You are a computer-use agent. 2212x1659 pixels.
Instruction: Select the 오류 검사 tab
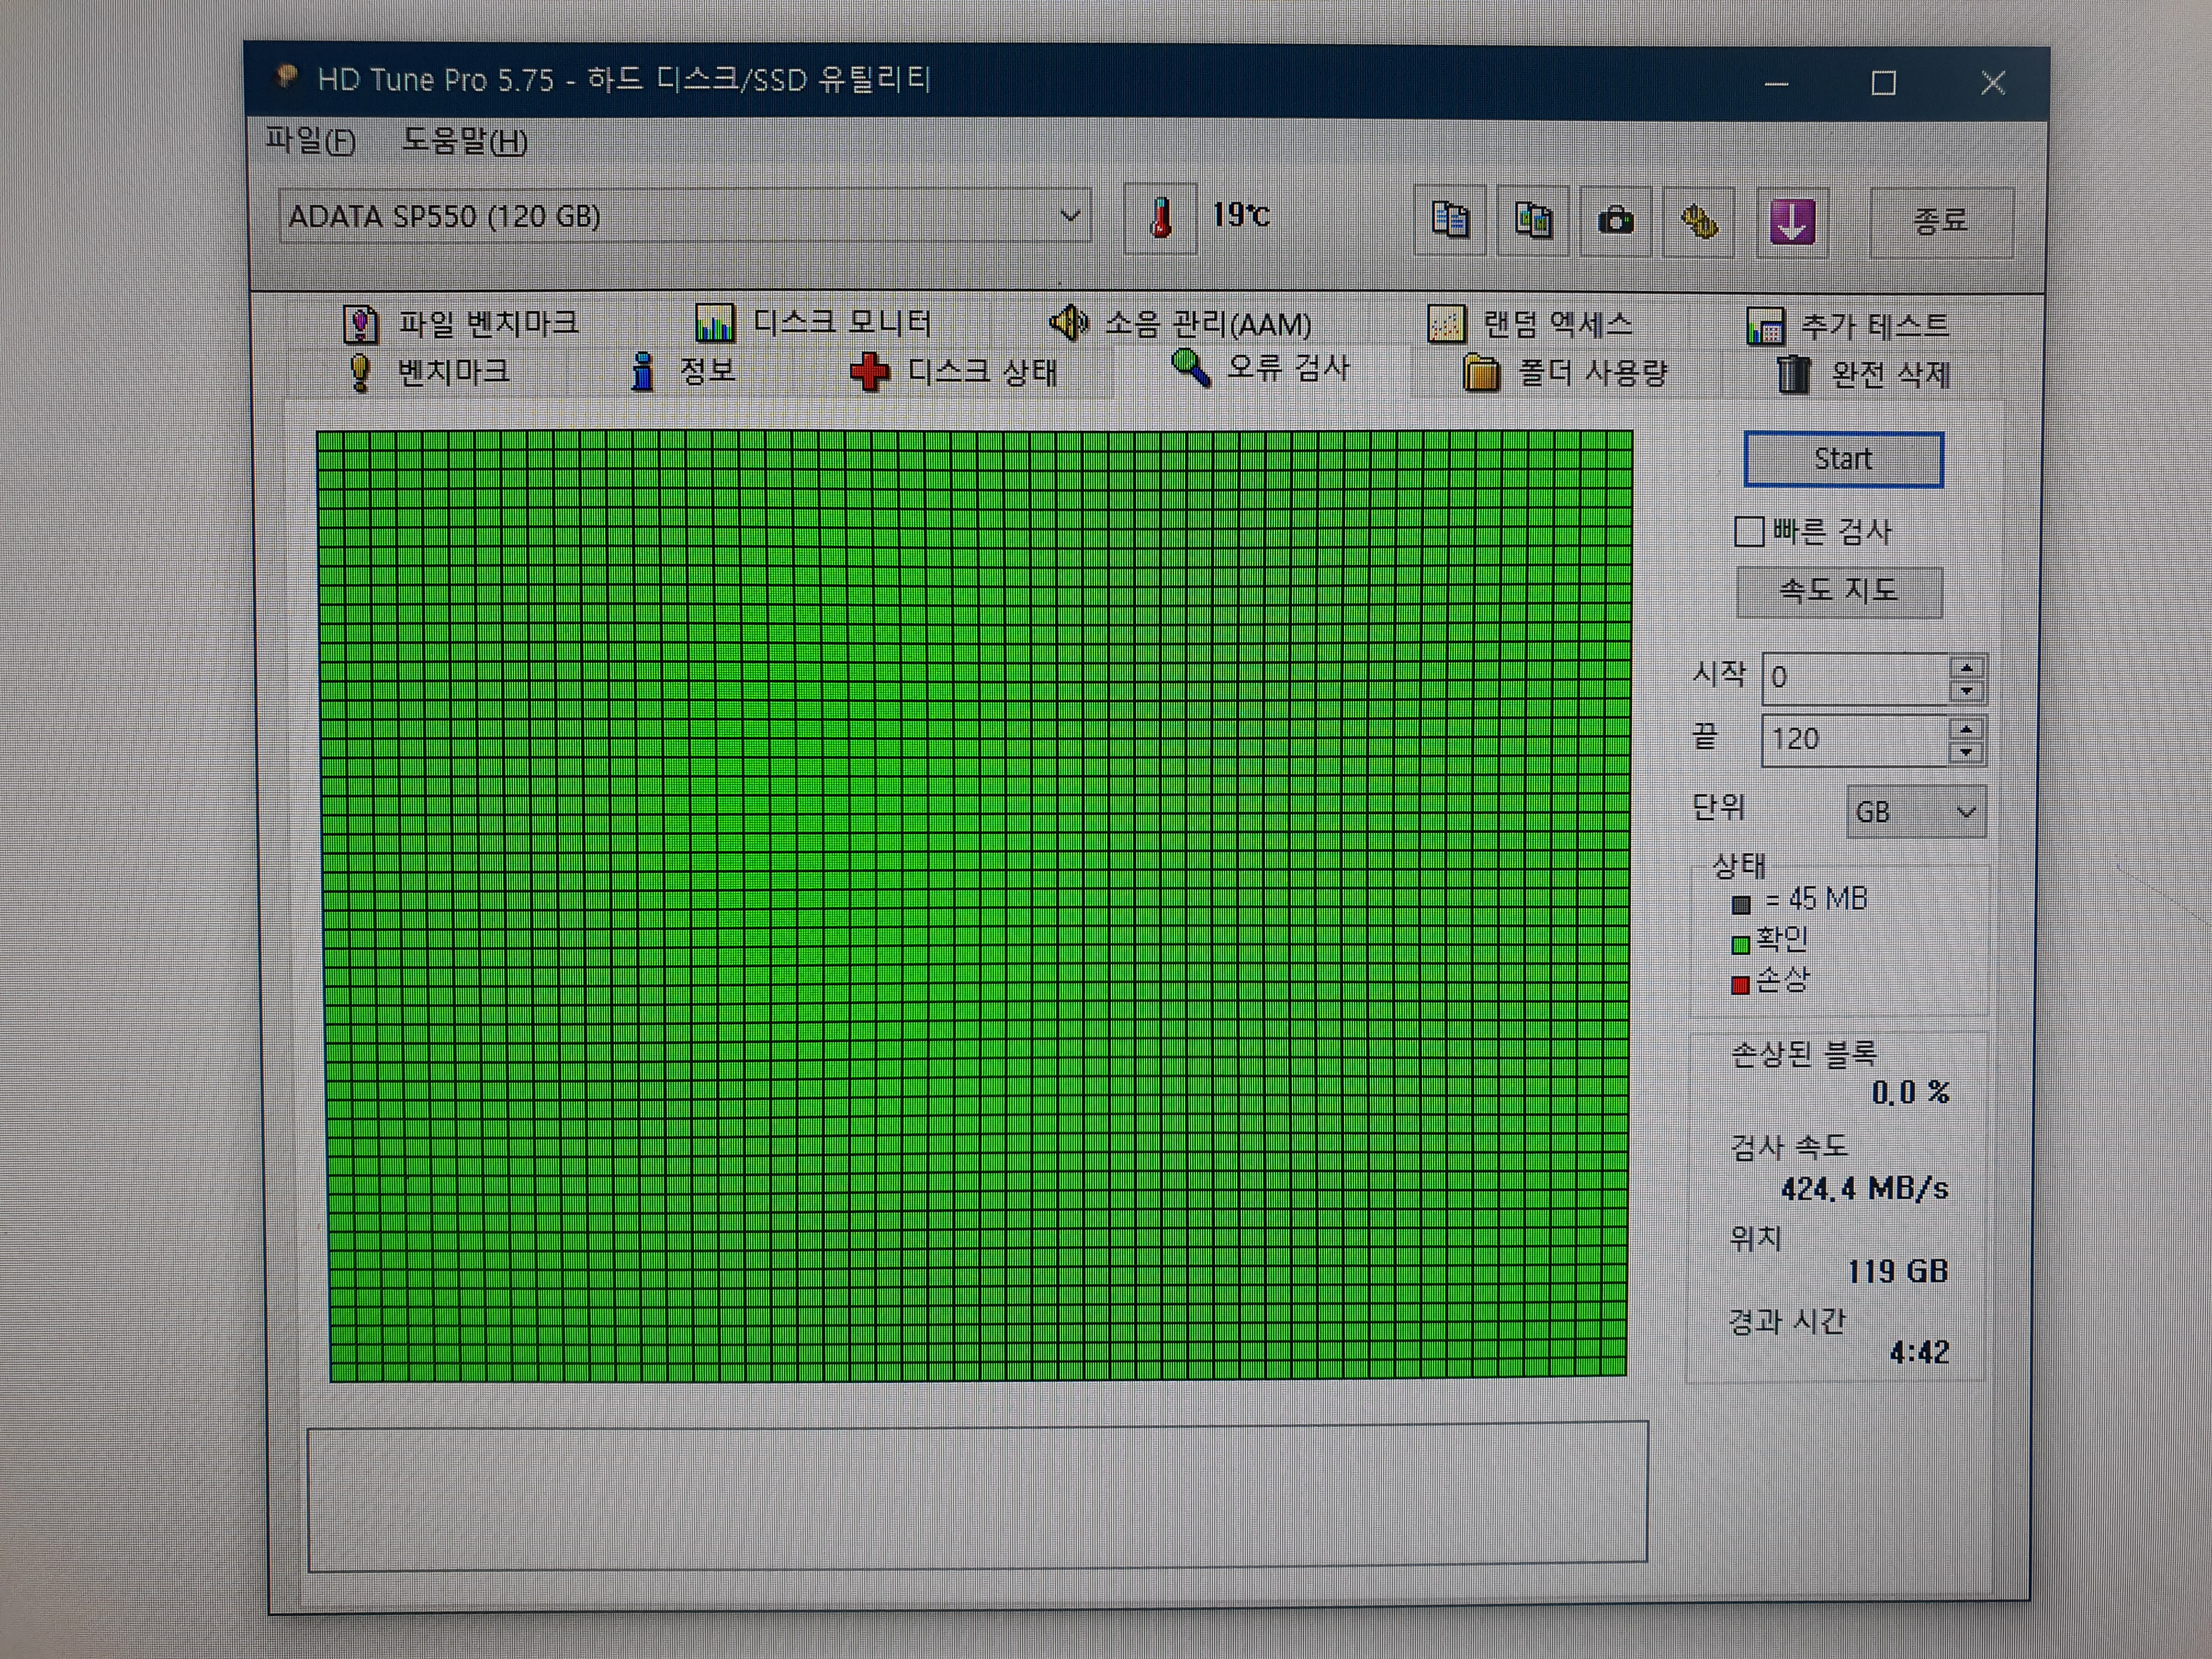coord(1262,368)
